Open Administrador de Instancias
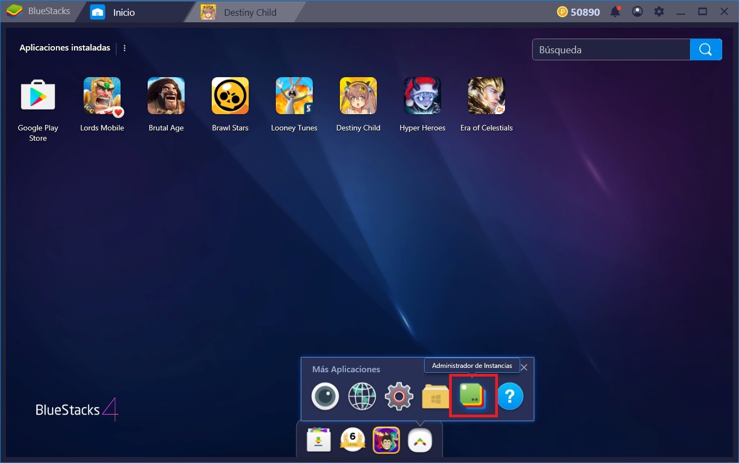Image resolution: width=739 pixels, height=463 pixels. pyautogui.click(x=473, y=396)
